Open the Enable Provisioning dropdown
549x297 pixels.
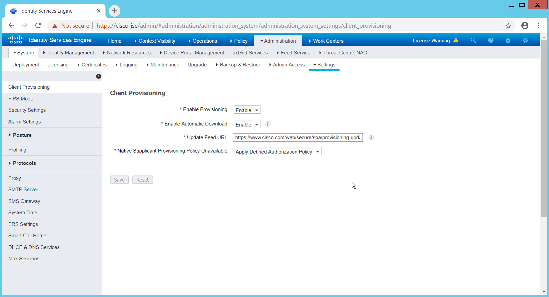tap(247, 110)
